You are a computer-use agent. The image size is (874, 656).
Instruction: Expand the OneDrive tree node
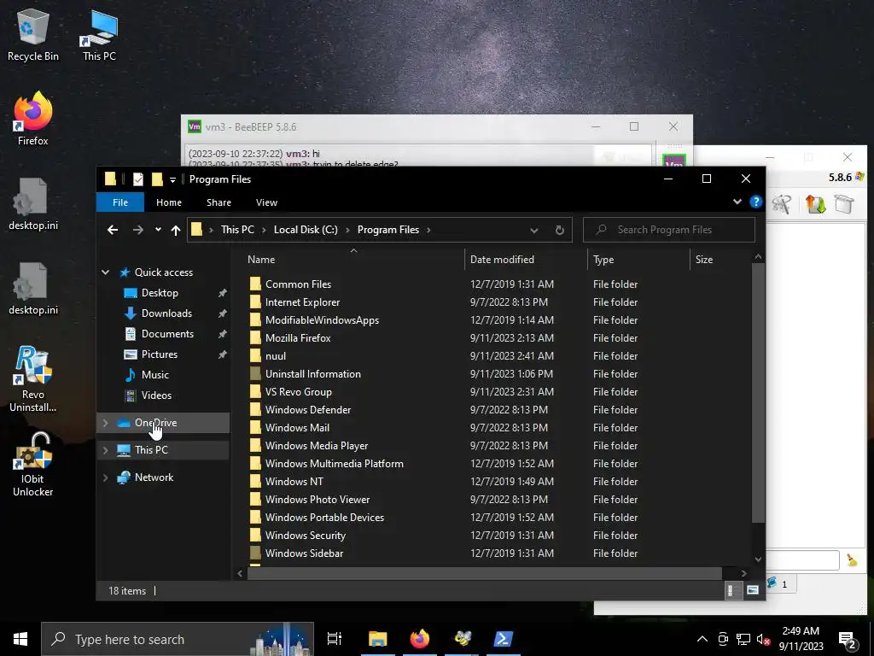[105, 423]
